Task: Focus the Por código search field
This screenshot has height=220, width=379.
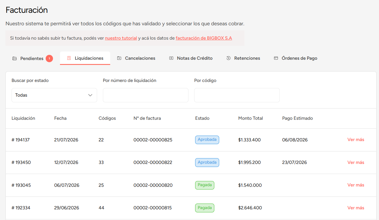Action: tap(237, 95)
